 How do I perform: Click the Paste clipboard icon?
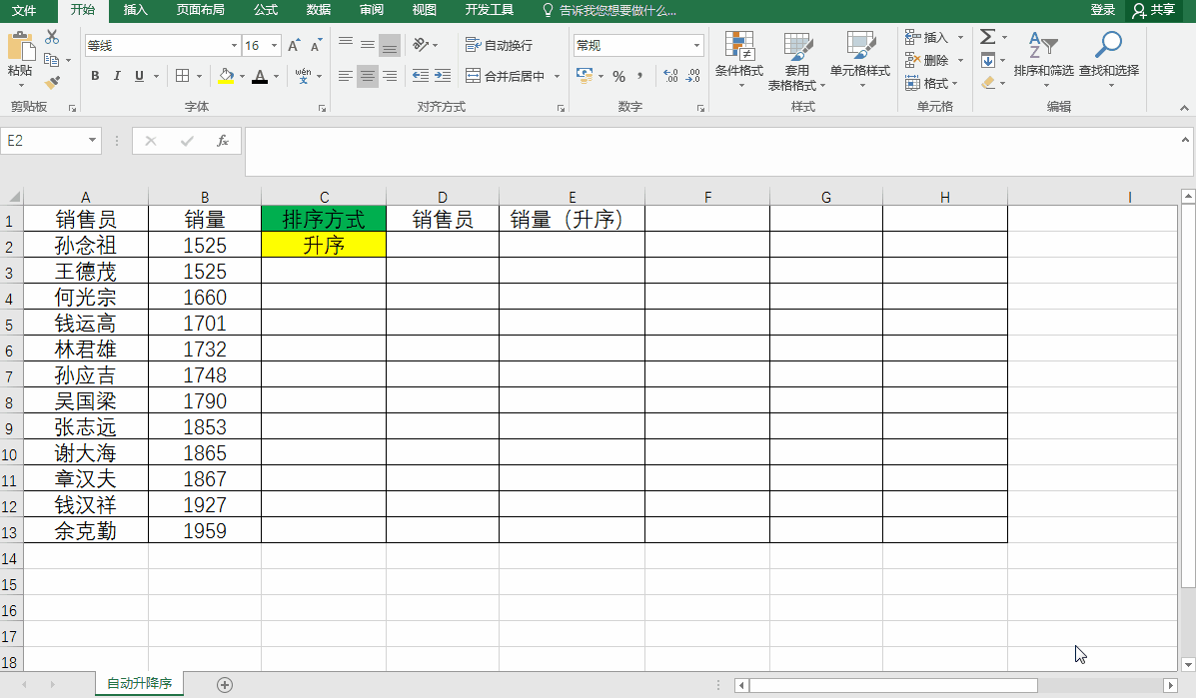pyautogui.click(x=21, y=46)
